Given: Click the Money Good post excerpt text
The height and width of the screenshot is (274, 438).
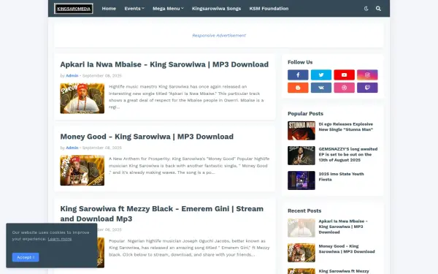Looking at the screenshot, I should click(189, 166).
